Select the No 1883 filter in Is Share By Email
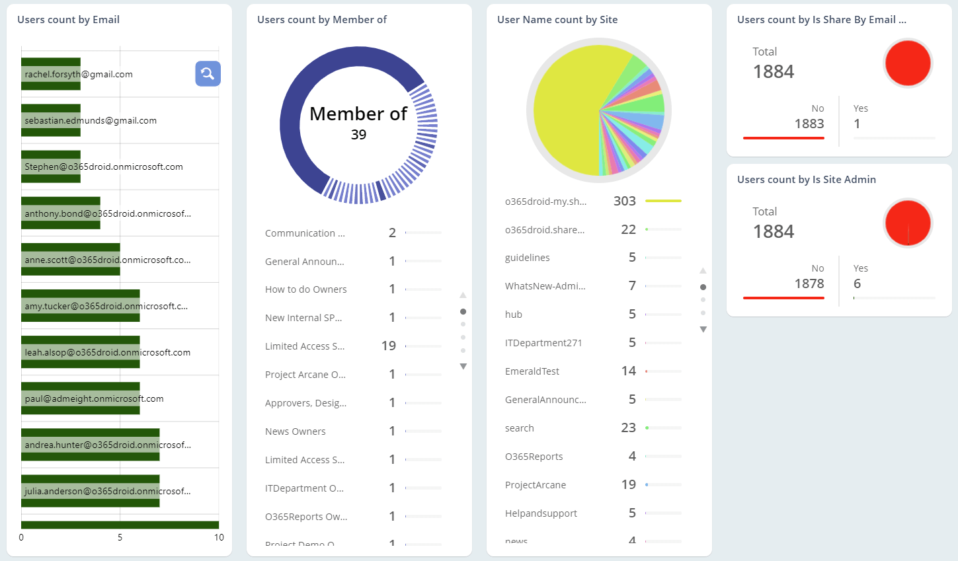 tap(809, 124)
